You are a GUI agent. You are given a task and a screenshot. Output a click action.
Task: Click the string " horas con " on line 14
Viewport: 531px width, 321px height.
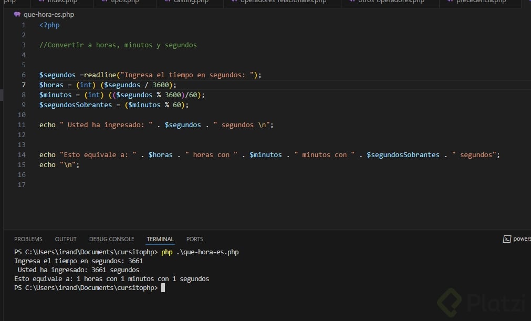(211, 155)
